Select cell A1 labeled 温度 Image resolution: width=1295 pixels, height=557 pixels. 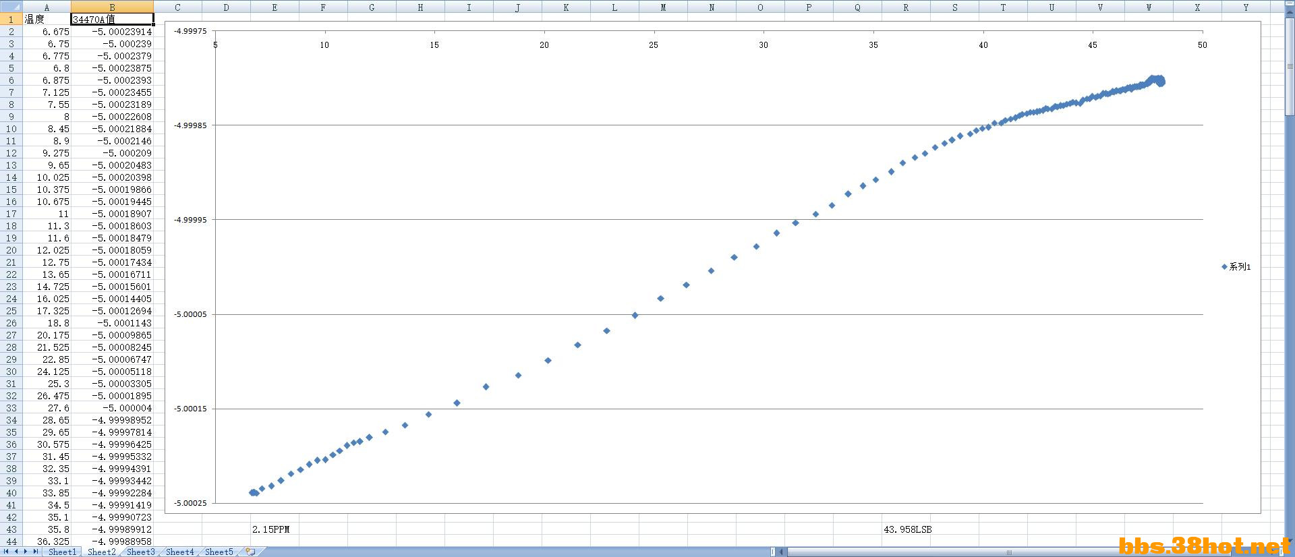[47, 20]
